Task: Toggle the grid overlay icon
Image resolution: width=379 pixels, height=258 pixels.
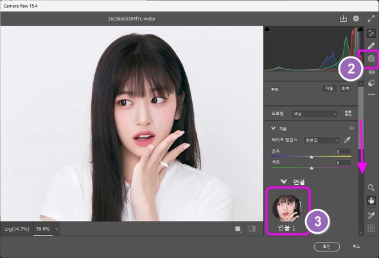Action: tap(371, 228)
